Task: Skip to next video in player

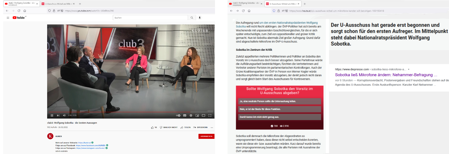Action: click(58, 115)
